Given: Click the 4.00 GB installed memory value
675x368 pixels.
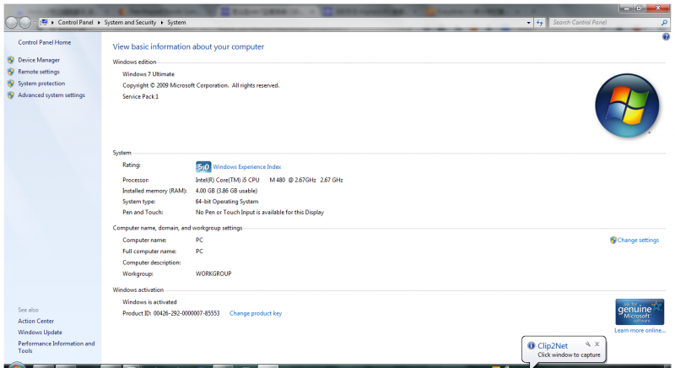Looking at the screenshot, I should (x=226, y=191).
